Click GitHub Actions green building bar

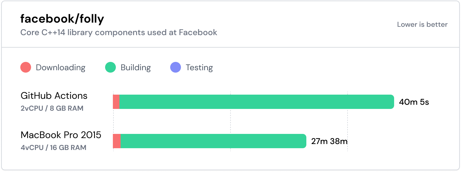pyautogui.click(x=257, y=102)
